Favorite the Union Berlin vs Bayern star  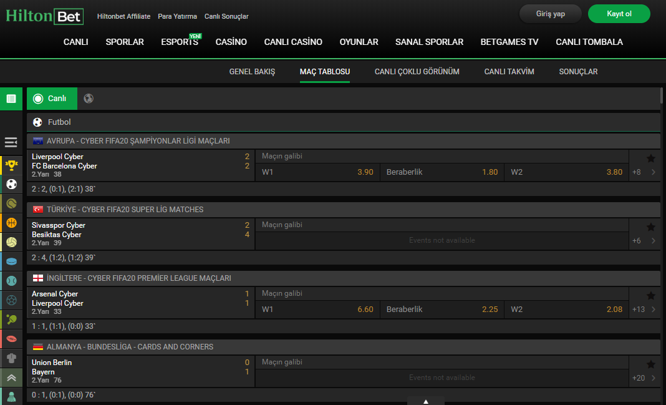[x=650, y=364]
